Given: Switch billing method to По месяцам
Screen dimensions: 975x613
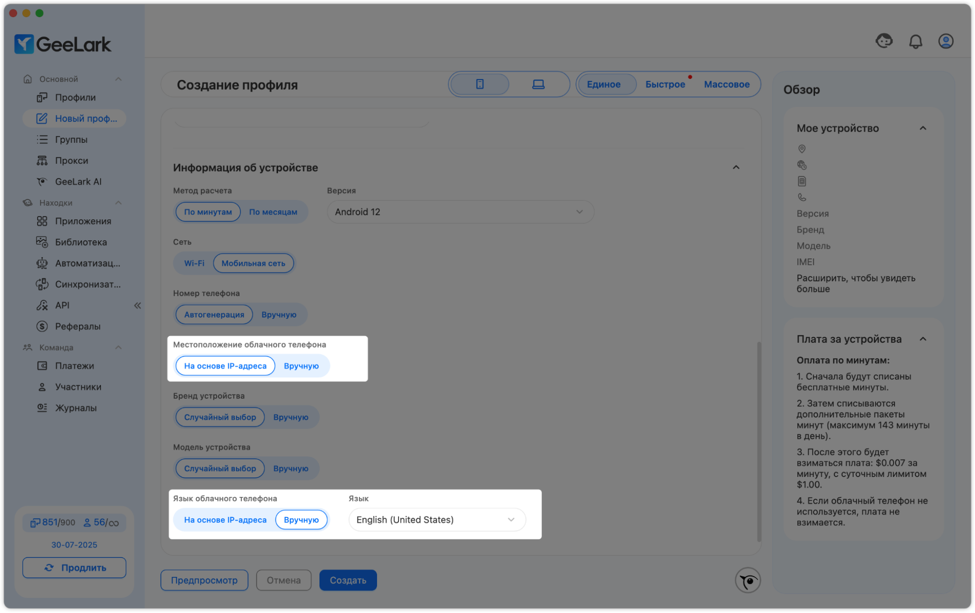Looking at the screenshot, I should click(x=273, y=212).
